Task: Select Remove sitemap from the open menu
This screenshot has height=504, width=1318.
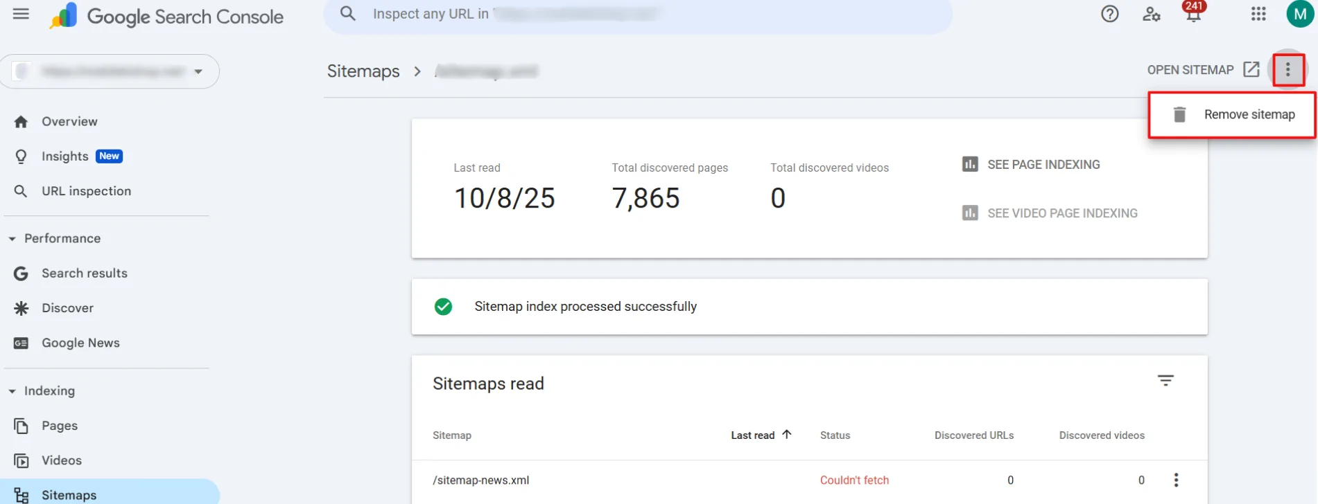Action: [x=1250, y=114]
